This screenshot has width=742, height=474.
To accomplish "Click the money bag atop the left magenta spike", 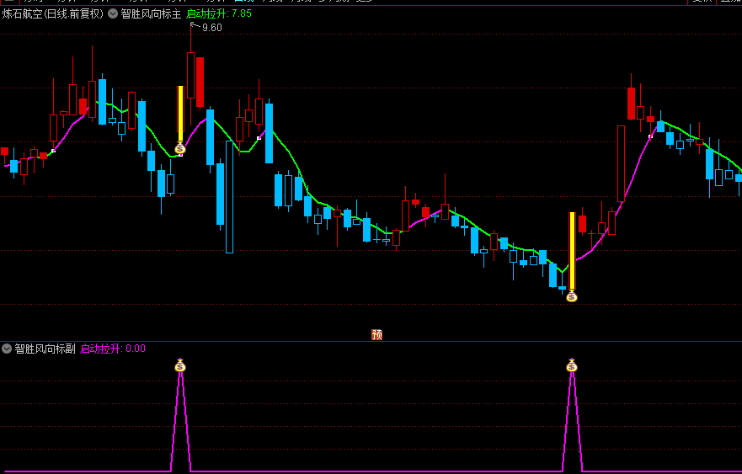I will tap(180, 365).
